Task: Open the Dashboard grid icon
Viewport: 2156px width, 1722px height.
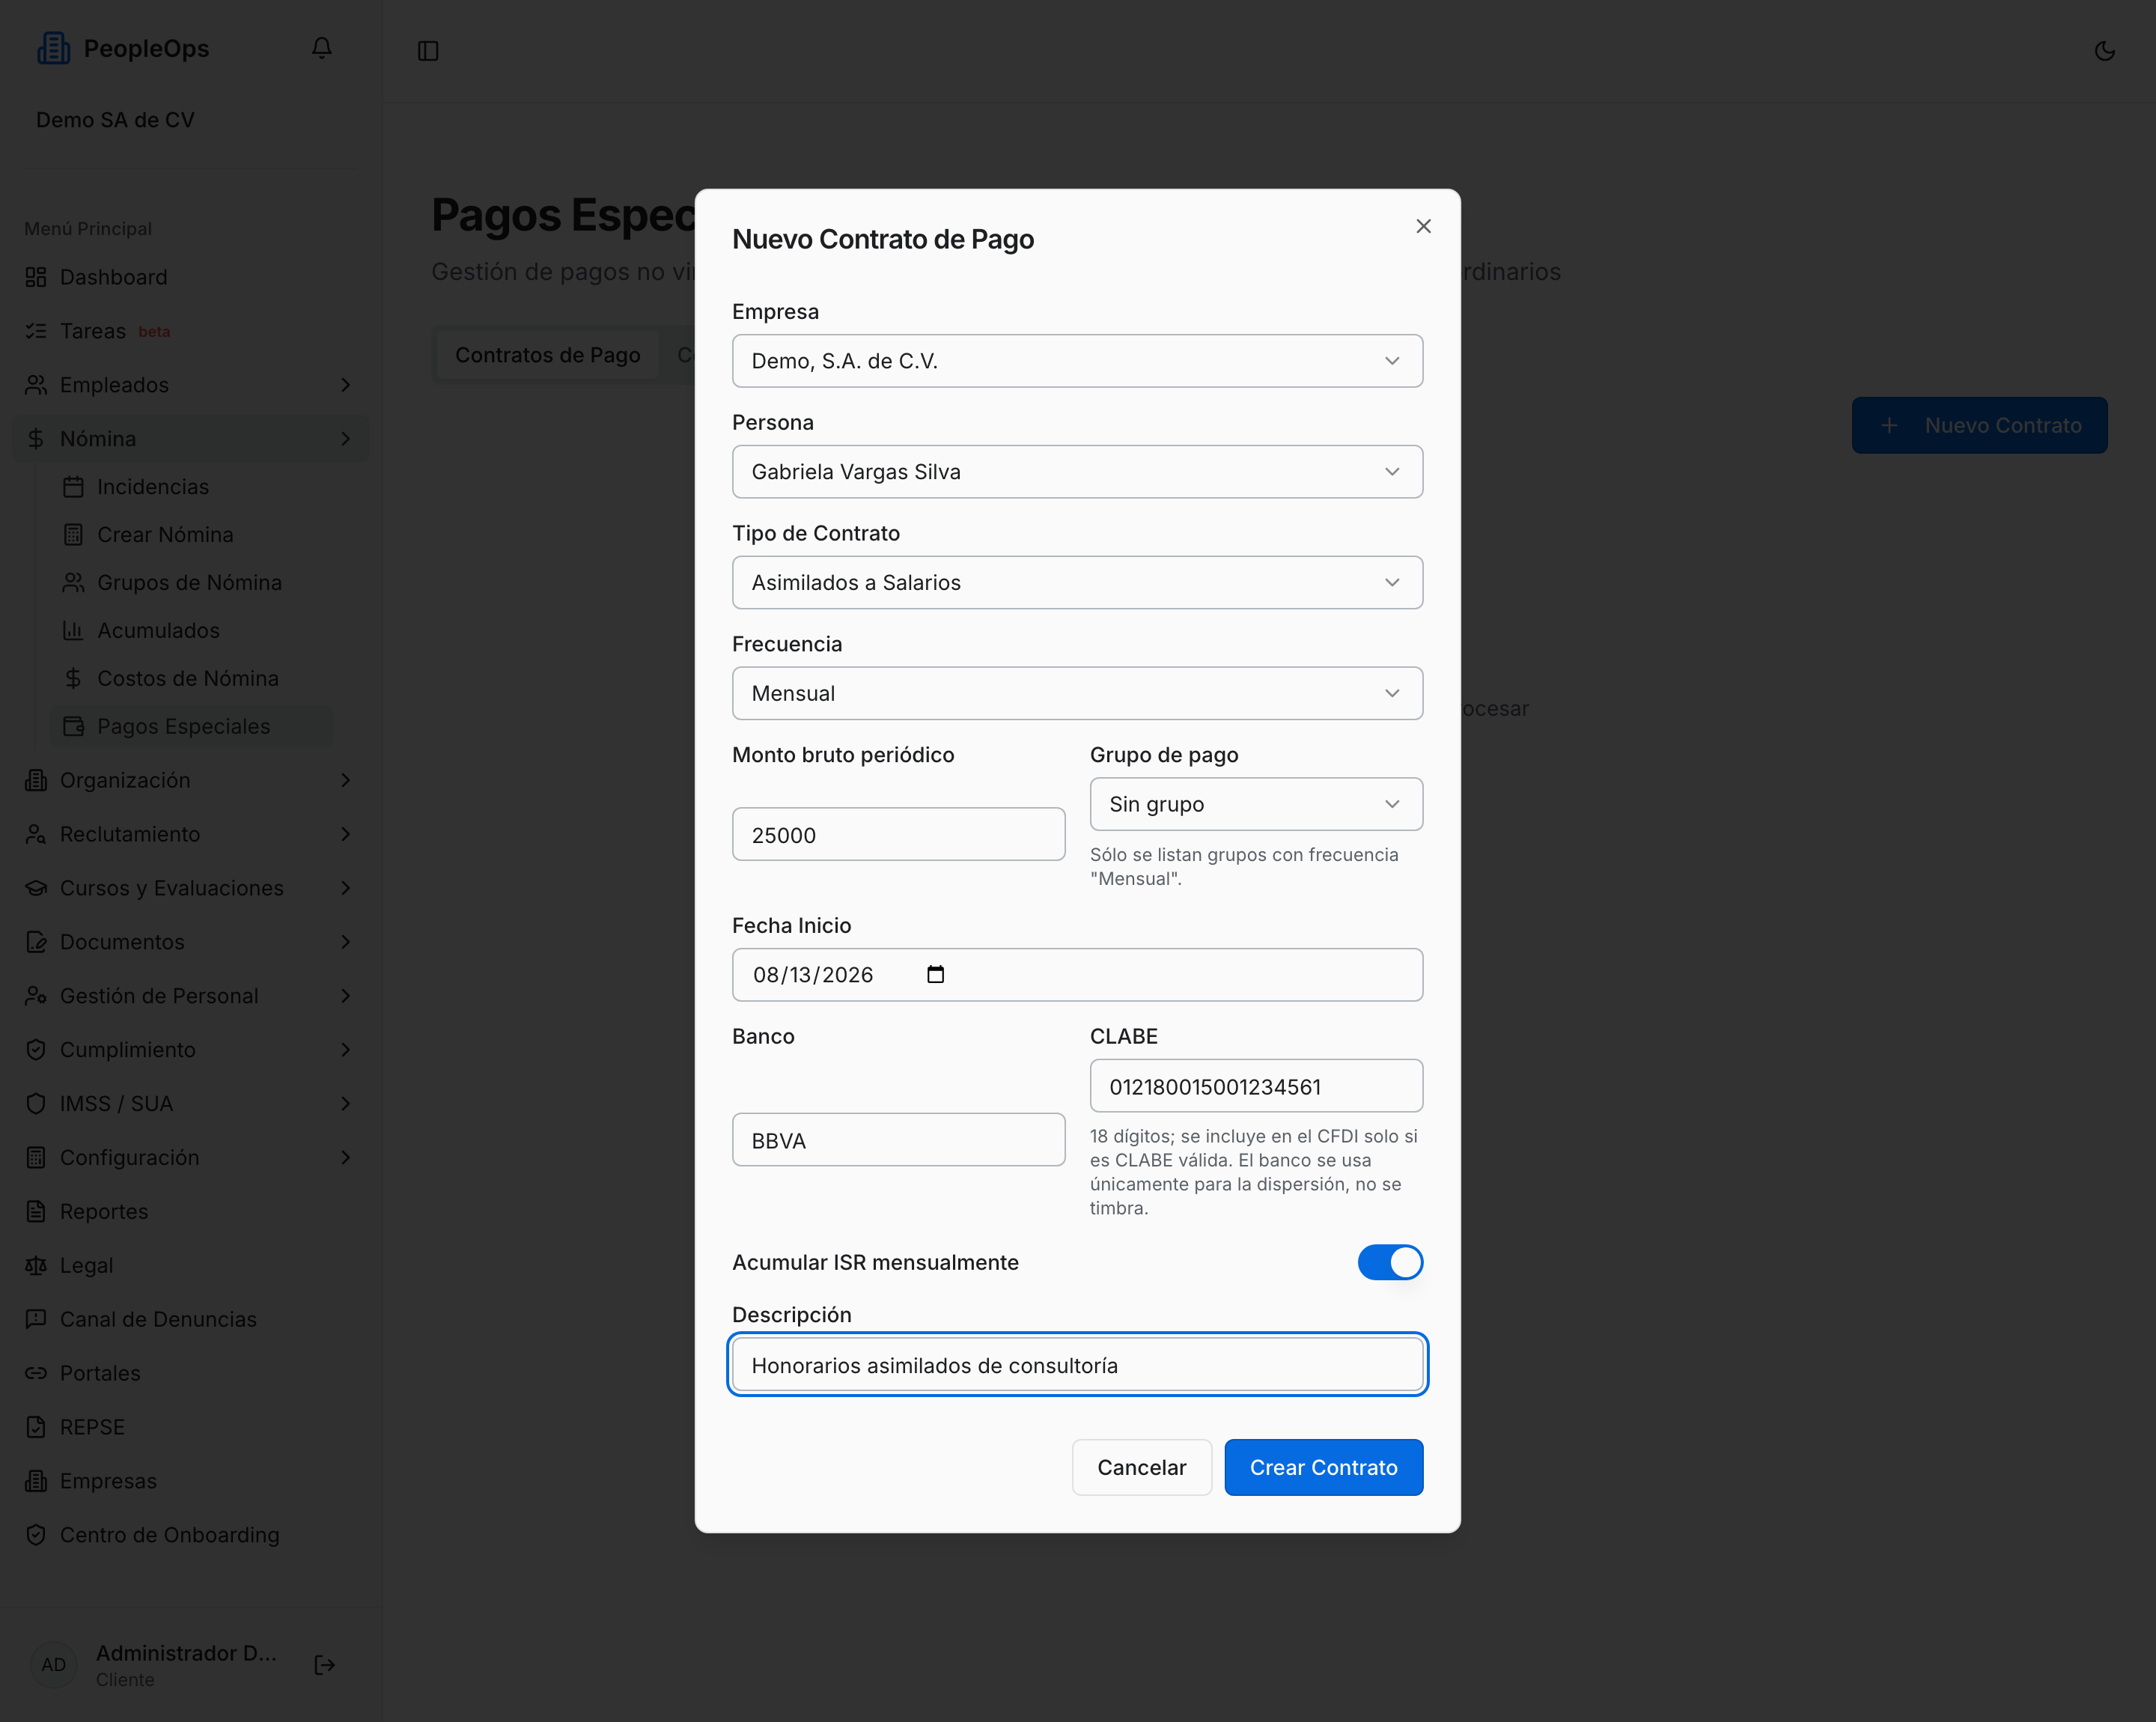Action: pos(36,277)
